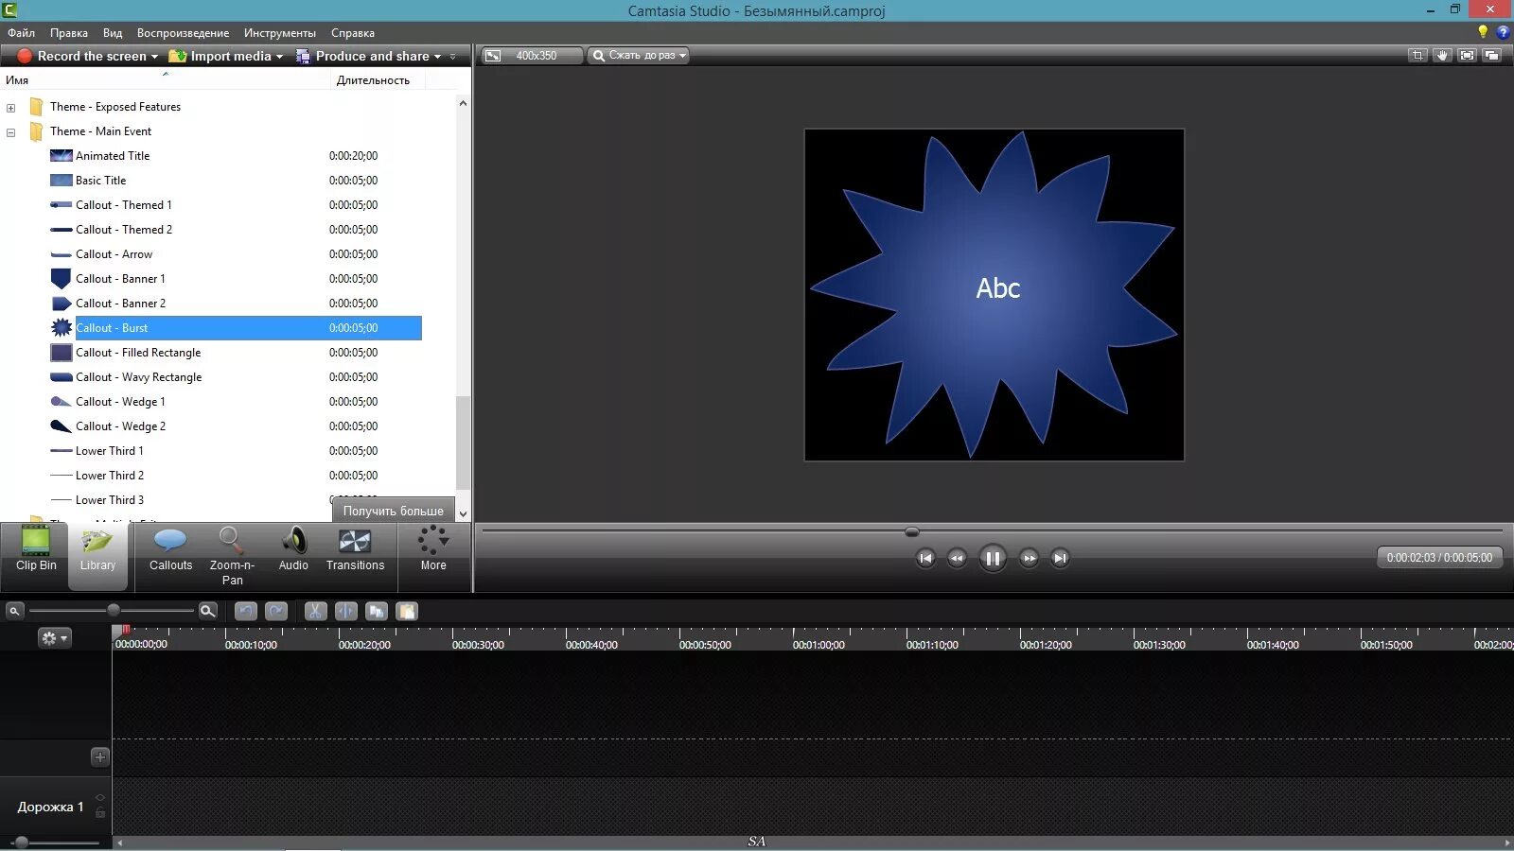Screen dimensions: 1514x851
Task: Sort library by Длительность column header
Action: pos(373,80)
